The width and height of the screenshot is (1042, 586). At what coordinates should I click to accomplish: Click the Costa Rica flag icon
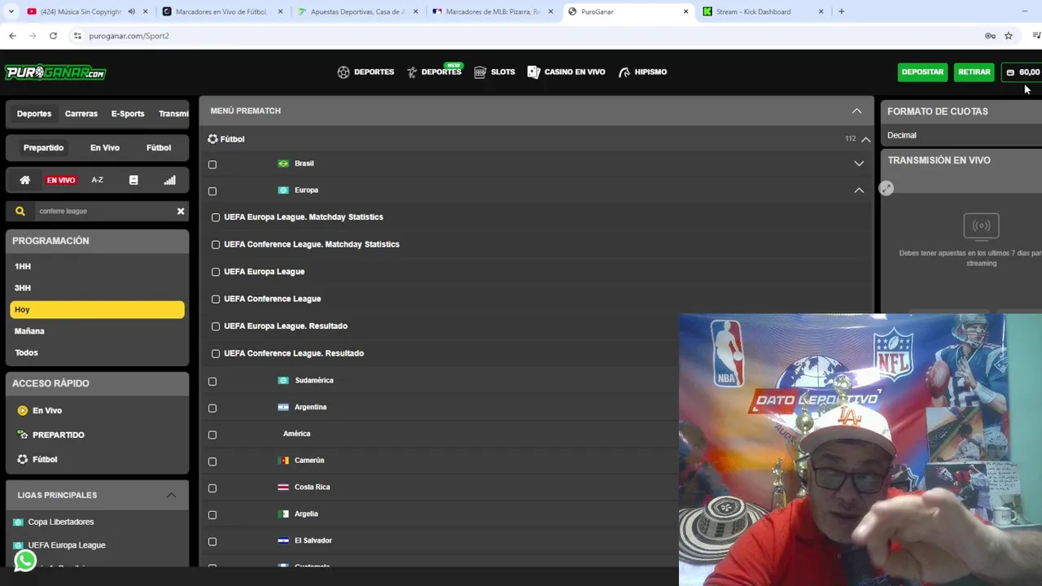[x=283, y=488]
